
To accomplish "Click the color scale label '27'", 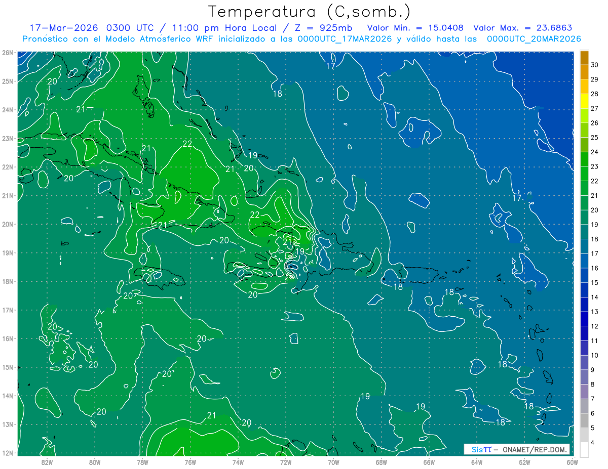I will click(595, 108).
